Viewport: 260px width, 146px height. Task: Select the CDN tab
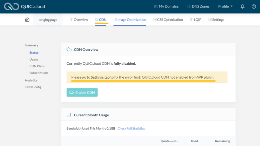coord(101,20)
